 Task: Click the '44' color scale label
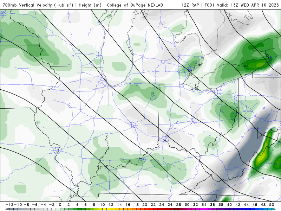click(x=246, y=205)
